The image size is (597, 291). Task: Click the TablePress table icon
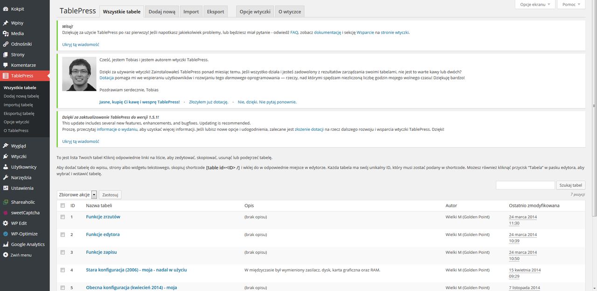(x=6, y=76)
